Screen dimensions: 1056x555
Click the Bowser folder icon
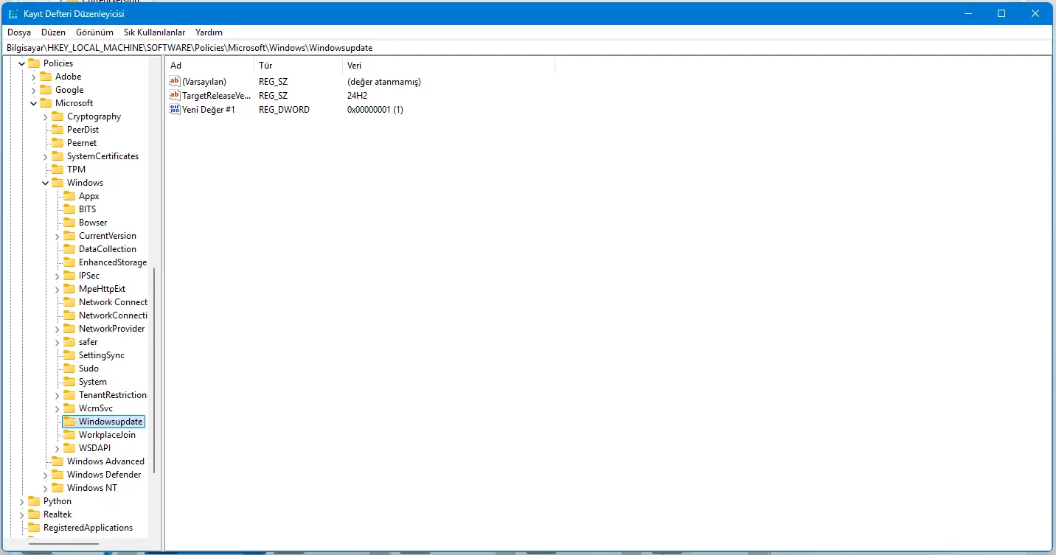pyautogui.click(x=69, y=223)
